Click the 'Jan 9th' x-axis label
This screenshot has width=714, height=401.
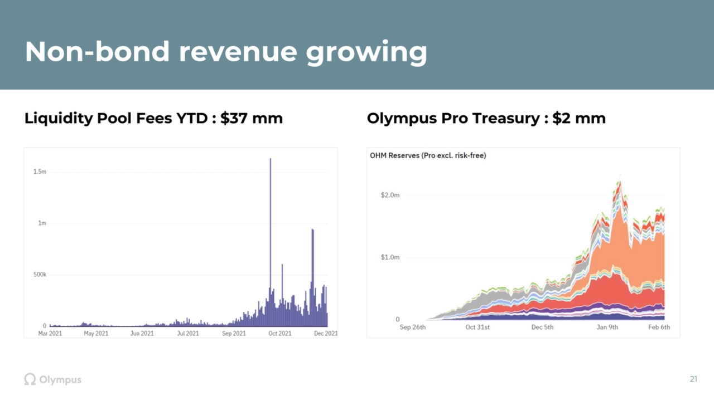click(607, 327)
